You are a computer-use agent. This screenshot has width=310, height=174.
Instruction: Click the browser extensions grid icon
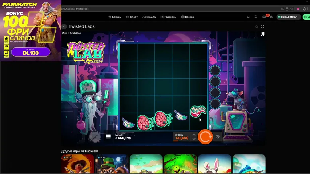coord(282,9)
